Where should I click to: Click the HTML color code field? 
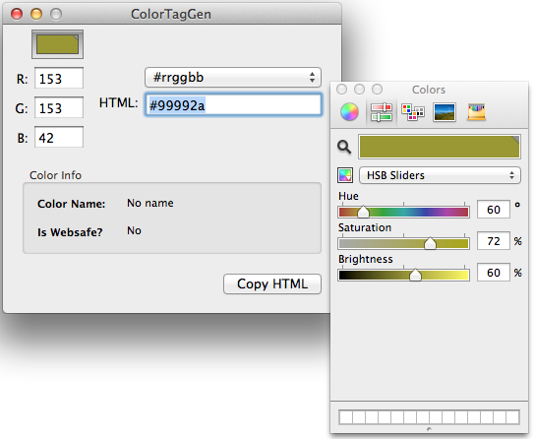(x=233, y=104)
